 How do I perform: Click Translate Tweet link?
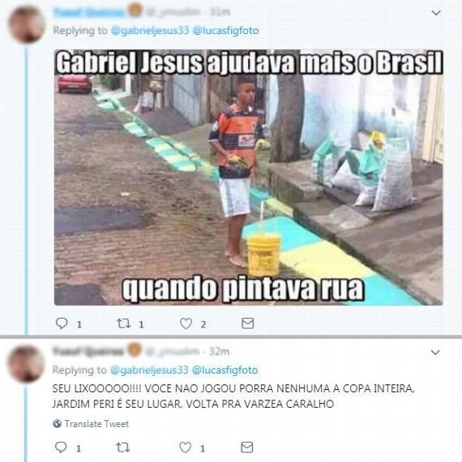(96, 424)
